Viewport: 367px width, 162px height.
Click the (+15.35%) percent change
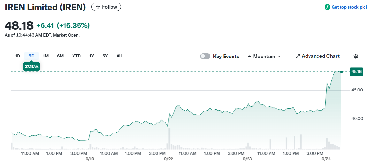(x=73, y=26)
